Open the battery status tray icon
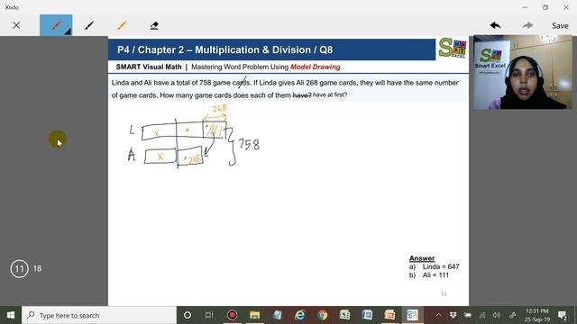This screenshot has height=324, width=577. (467, 315)
